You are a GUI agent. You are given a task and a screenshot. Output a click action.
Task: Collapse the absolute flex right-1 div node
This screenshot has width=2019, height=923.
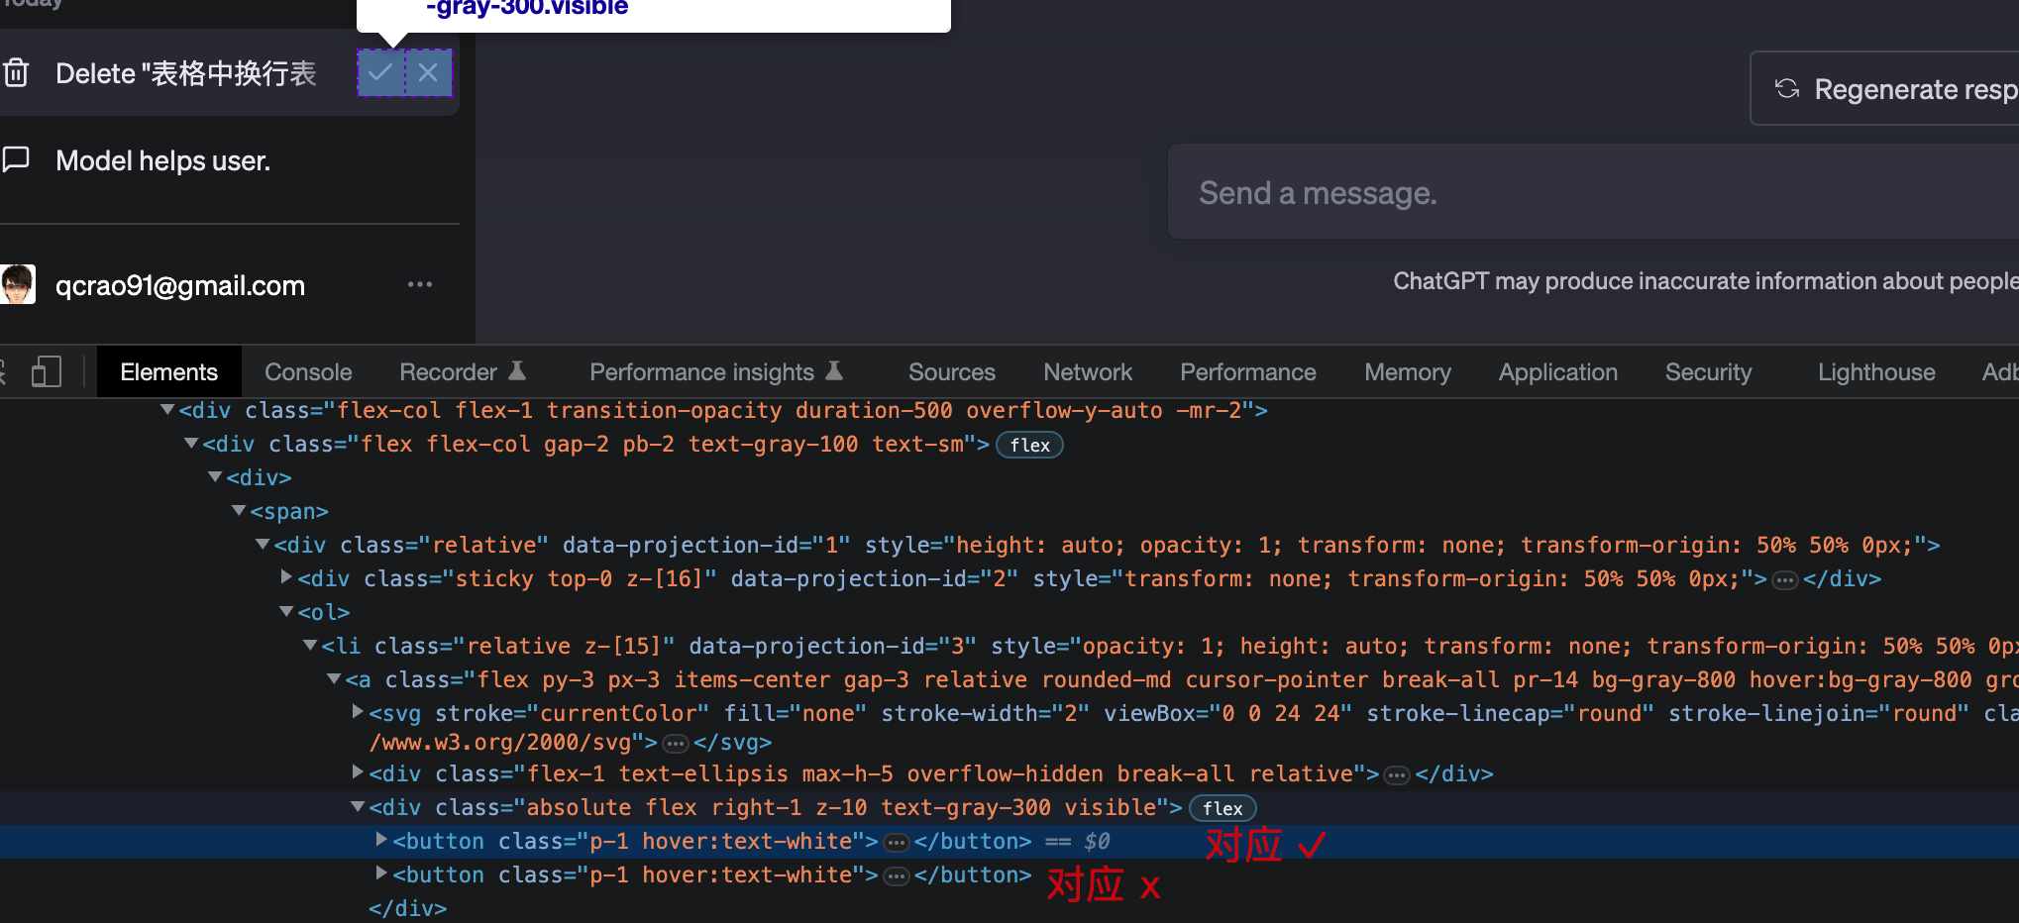358,807
